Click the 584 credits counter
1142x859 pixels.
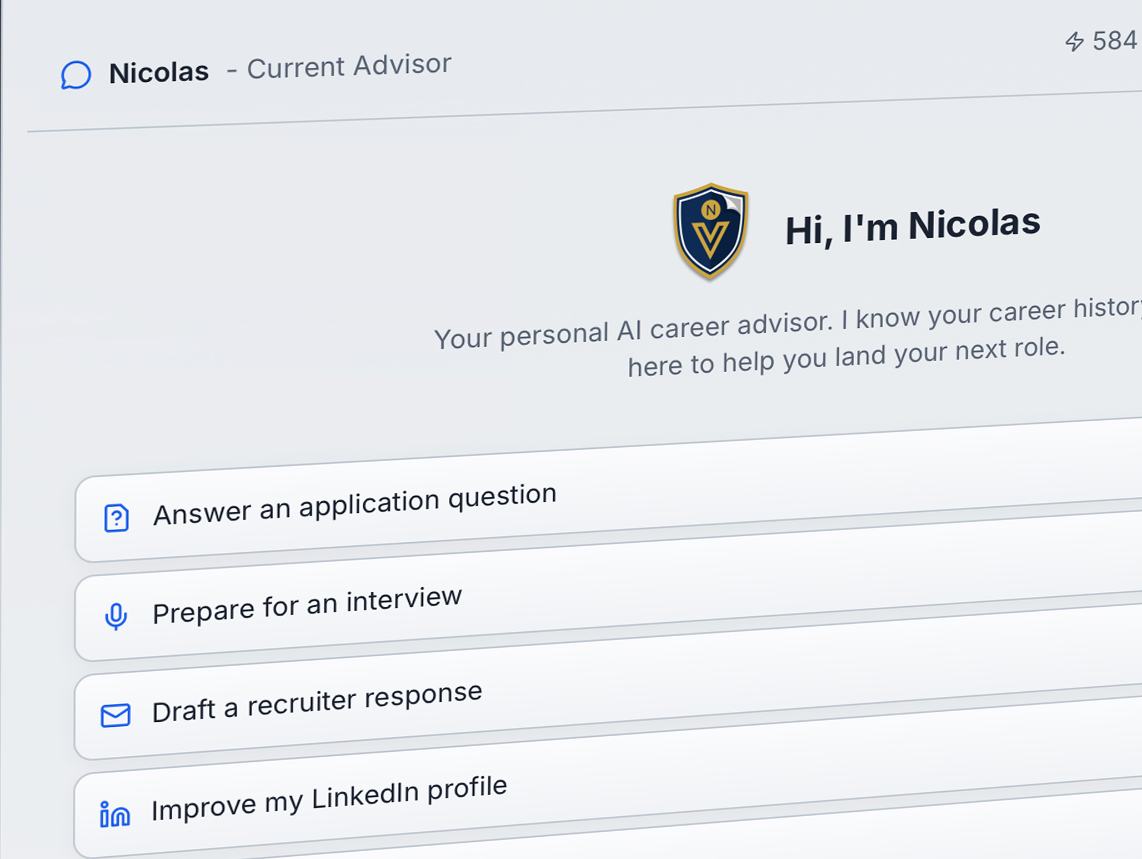(x=1115, y=41)
